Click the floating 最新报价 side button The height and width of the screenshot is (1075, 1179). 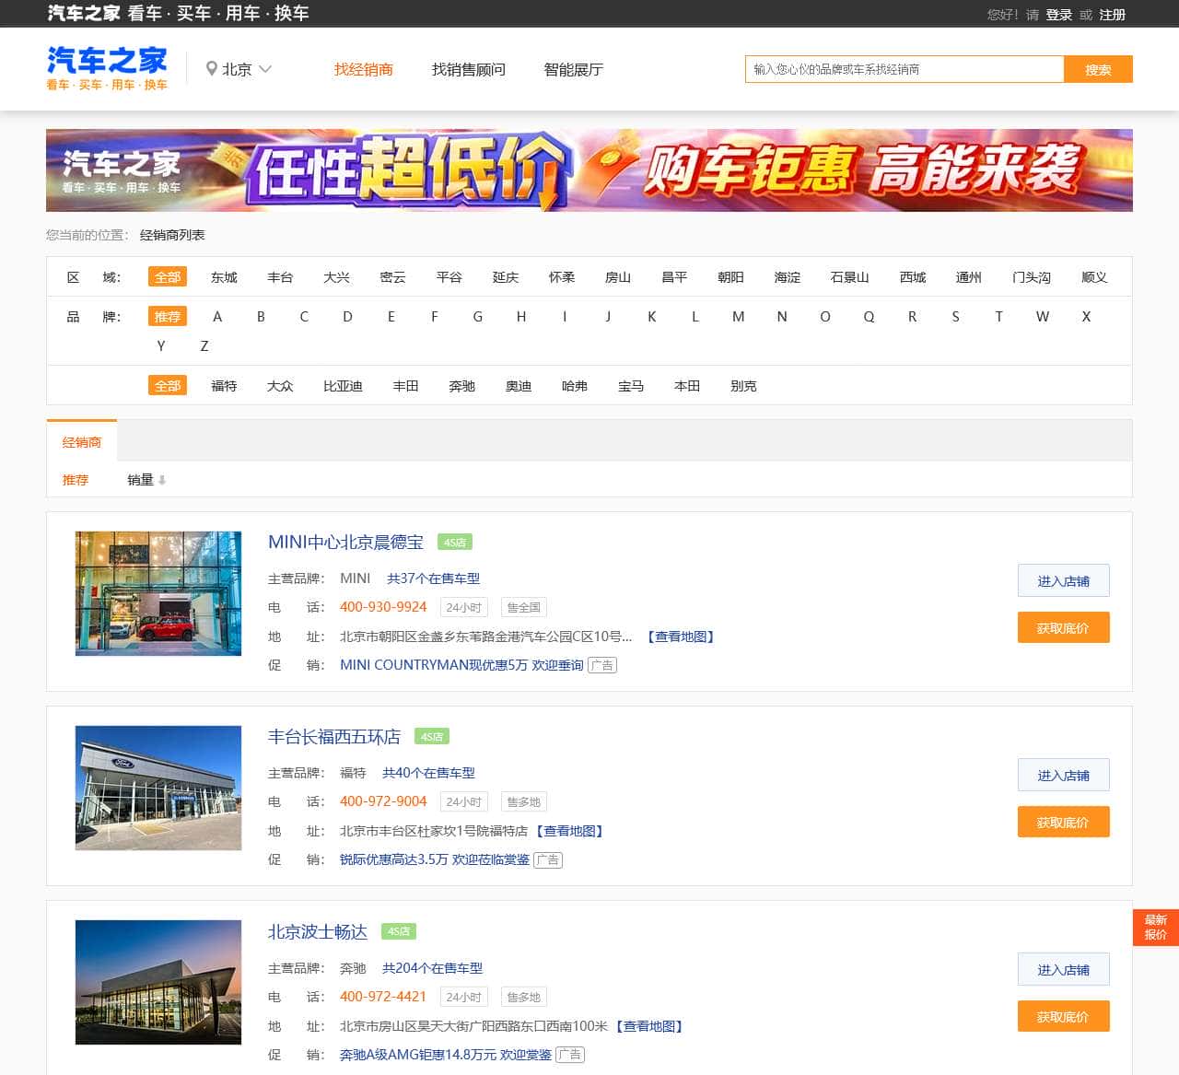click(x=1155, y=927)
